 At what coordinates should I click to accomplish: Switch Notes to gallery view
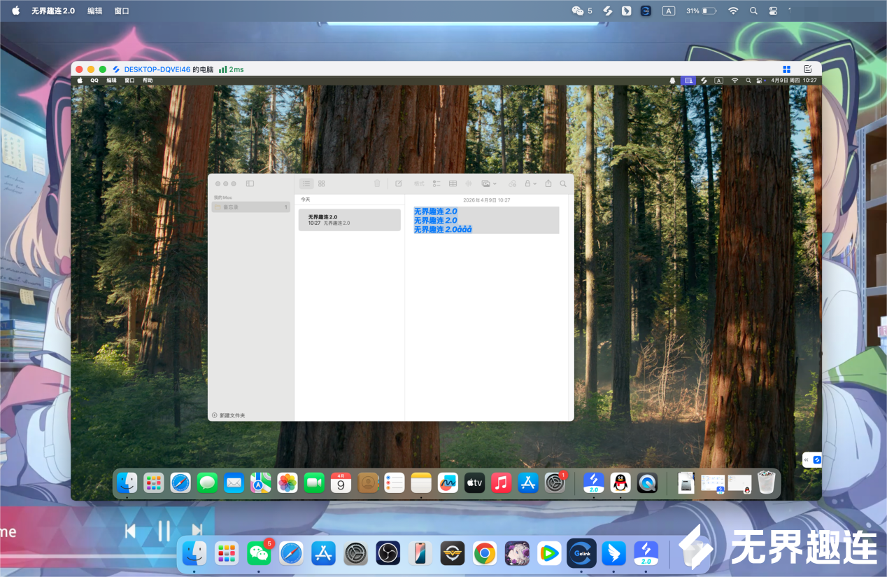322,183
